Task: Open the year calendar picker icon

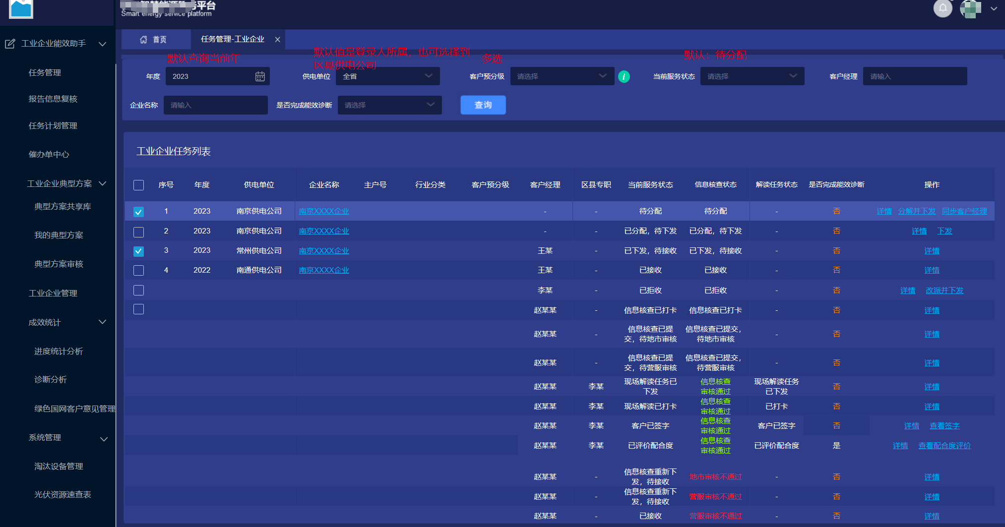Action: (260, 76)
